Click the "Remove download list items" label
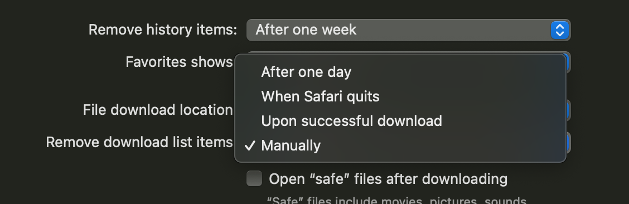Screen dimensions: 629x204 (x=139, y=142)
